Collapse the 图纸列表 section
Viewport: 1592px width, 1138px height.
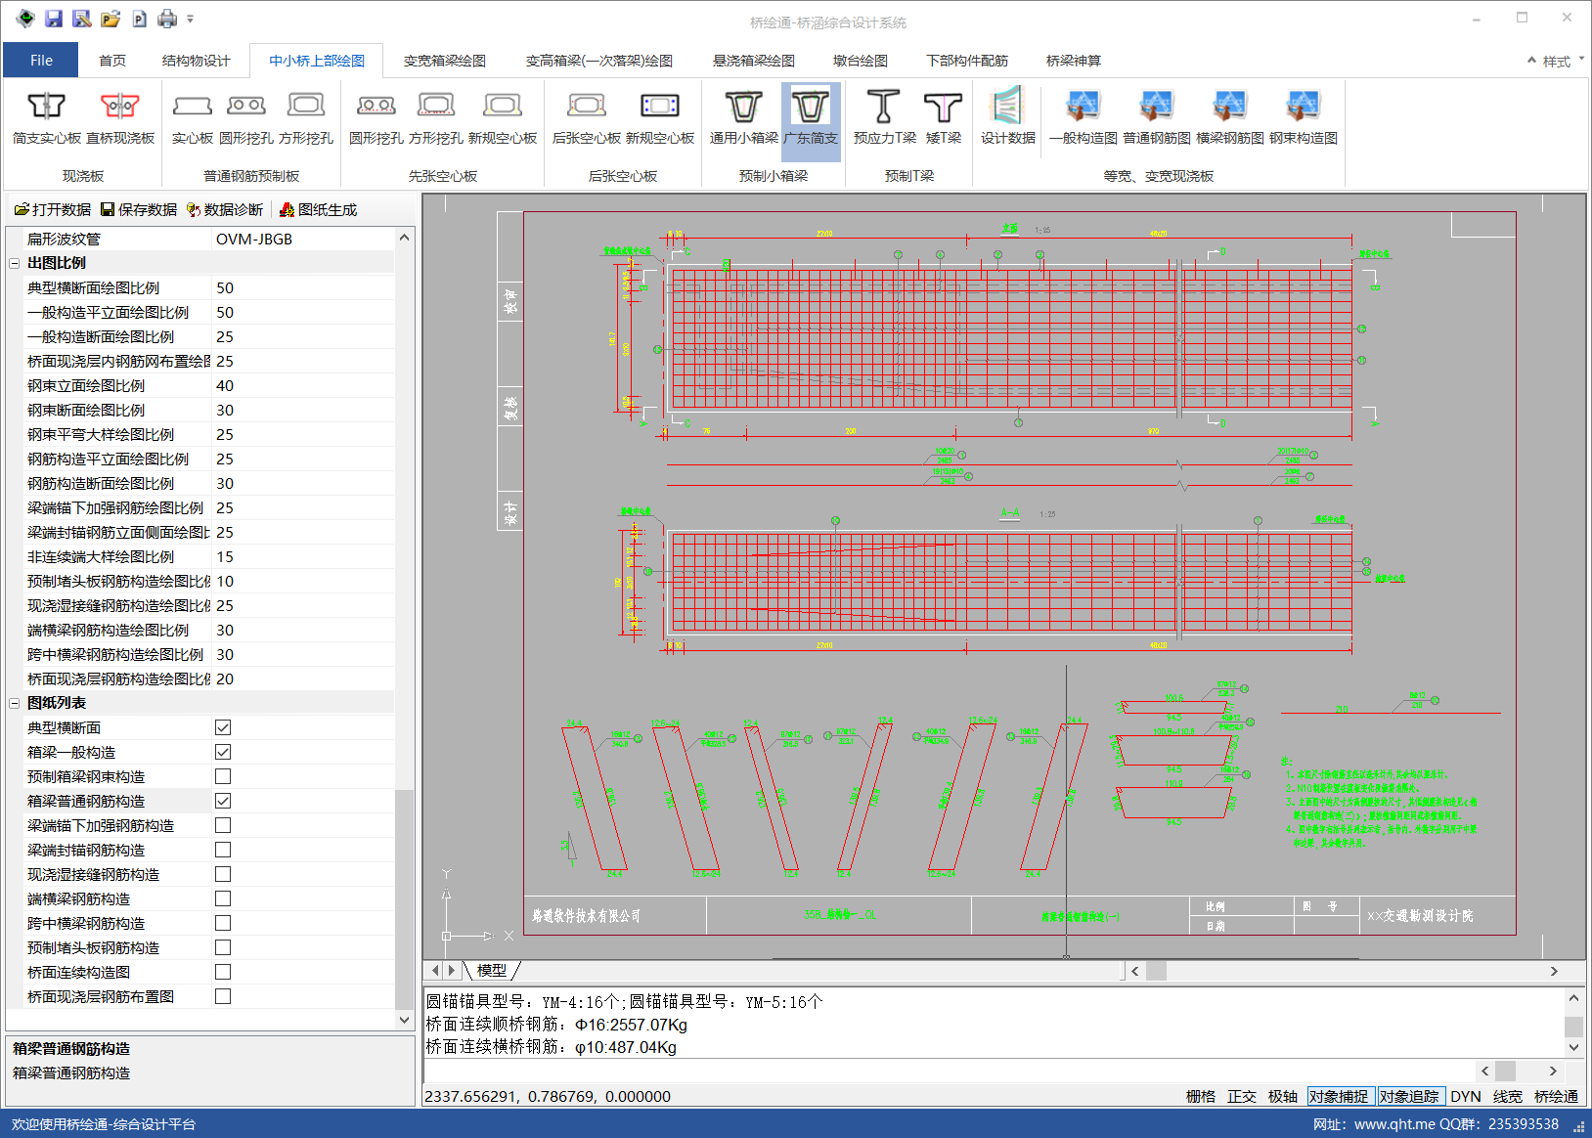point(15,703)
